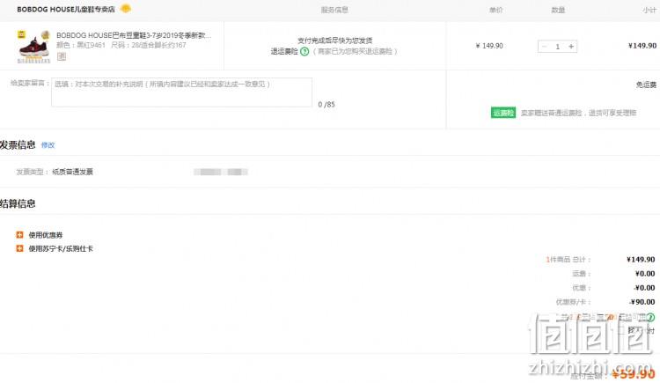Expand 使用苏宁卡/乐购仕卡 with its plus icon
The height and width of the screenshot is (383, 660).
(19, 248)
